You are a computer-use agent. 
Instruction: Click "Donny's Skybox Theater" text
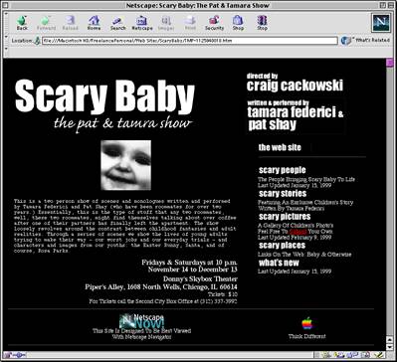(200, 279)
